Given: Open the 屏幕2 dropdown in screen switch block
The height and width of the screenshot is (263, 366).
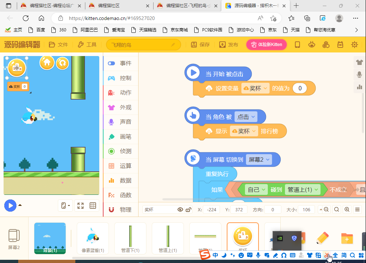Looking at the screenshot, I should point(259,160).
